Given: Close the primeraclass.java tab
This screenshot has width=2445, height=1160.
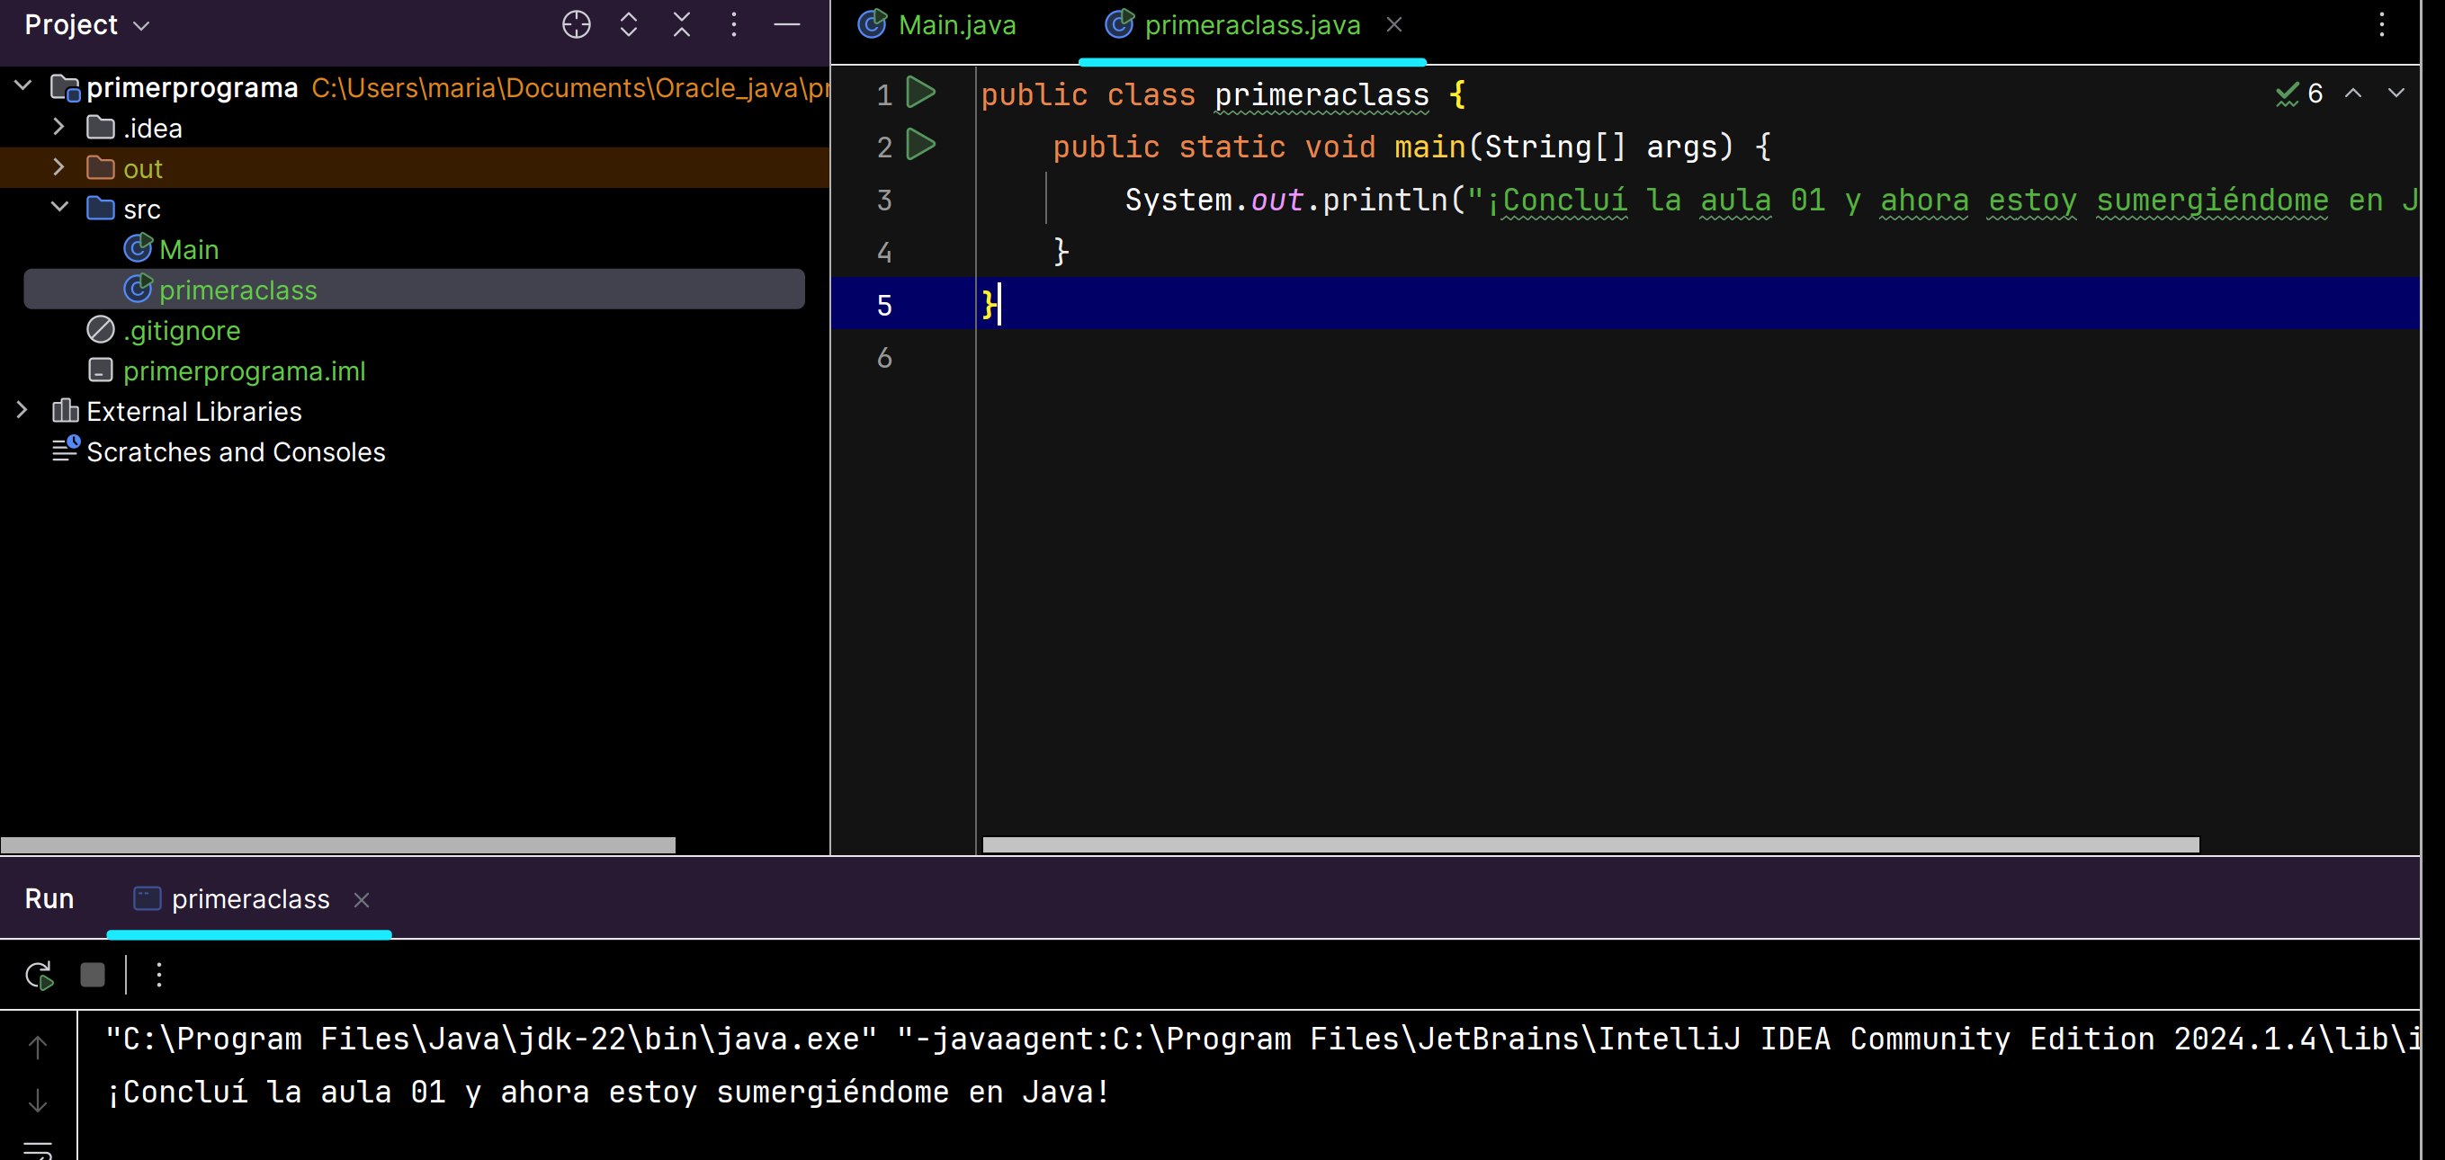Looking at the screenshot, I should coord(1393,24).
